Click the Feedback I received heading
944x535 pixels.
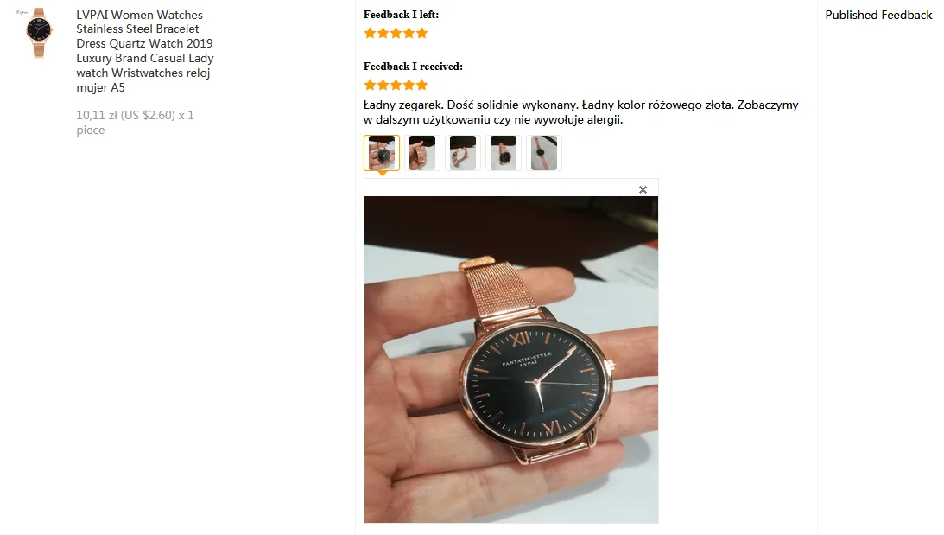coord(413,67)
